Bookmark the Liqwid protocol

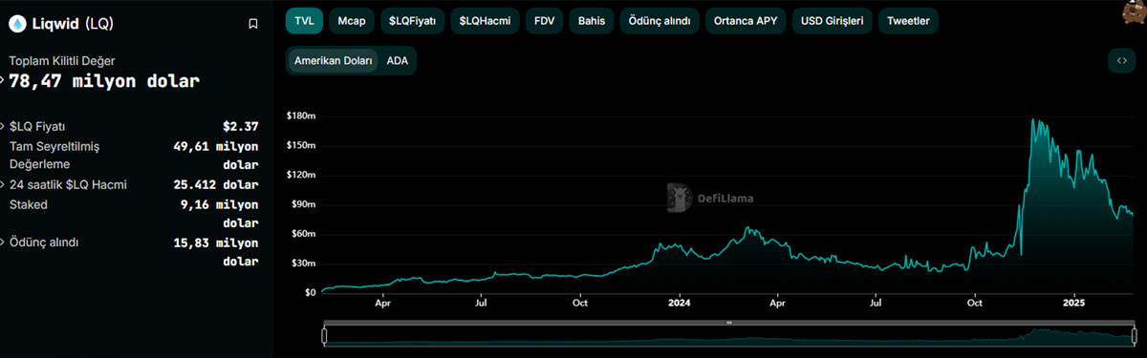[x=252, y=24]
